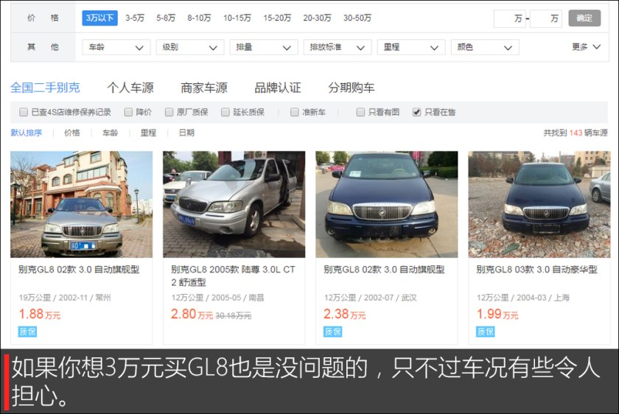Click the 确定 confirm price button

(584, 18)
